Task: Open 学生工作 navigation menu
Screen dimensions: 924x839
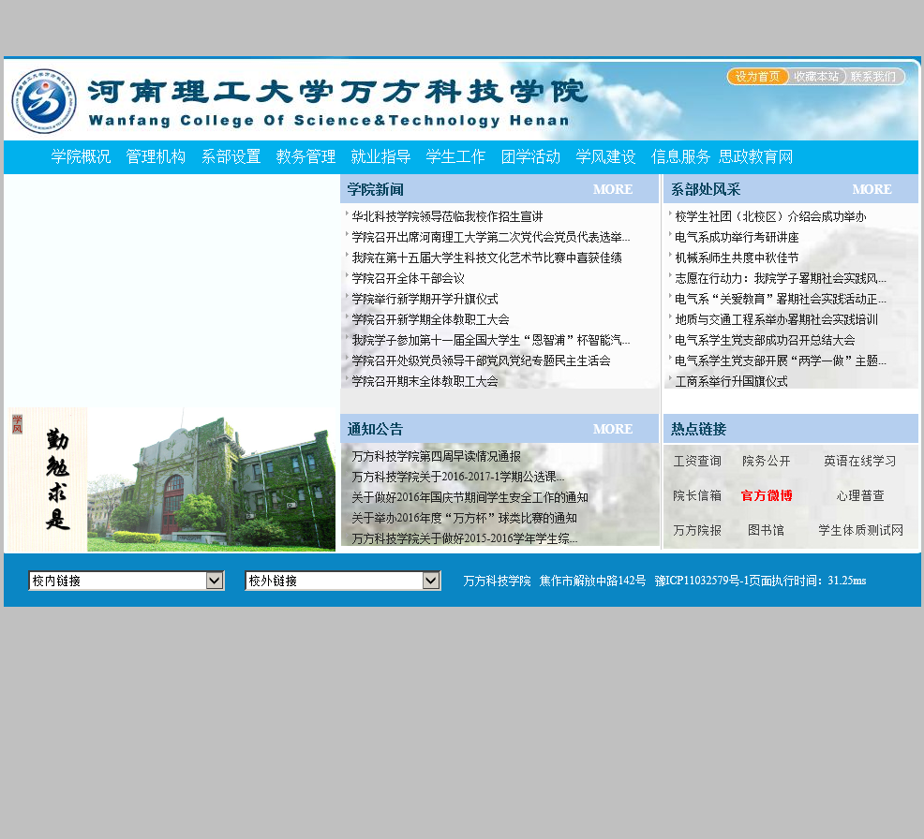Action: click(455, 156)
